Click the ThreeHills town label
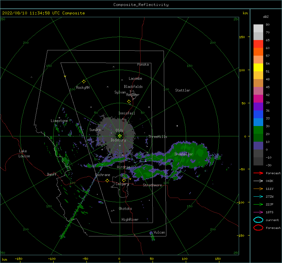The width and height of the screenshot is (282, 263). (158, 137)
